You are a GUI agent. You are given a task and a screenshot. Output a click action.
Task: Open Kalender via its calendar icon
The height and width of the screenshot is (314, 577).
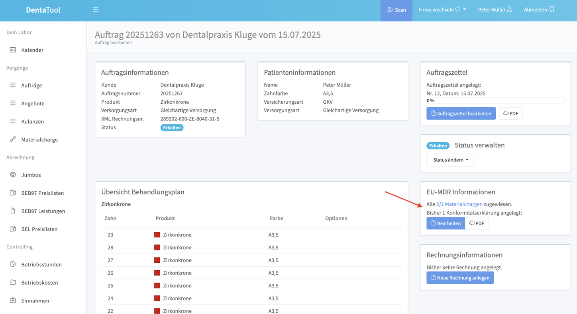[13, 50]
